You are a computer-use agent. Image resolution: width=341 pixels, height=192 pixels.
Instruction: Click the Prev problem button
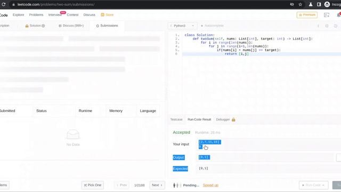tap(121, 185)
